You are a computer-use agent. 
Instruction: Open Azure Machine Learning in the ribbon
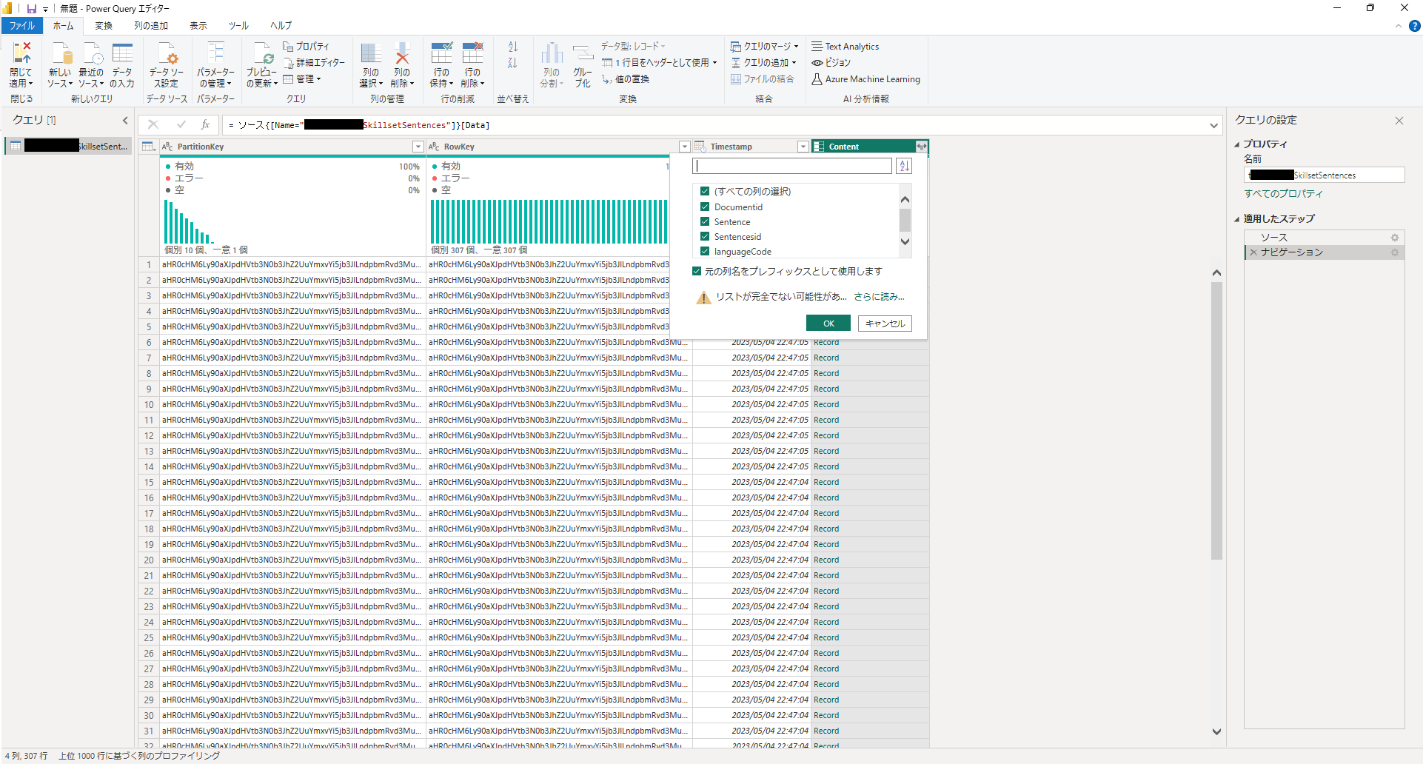865,79
